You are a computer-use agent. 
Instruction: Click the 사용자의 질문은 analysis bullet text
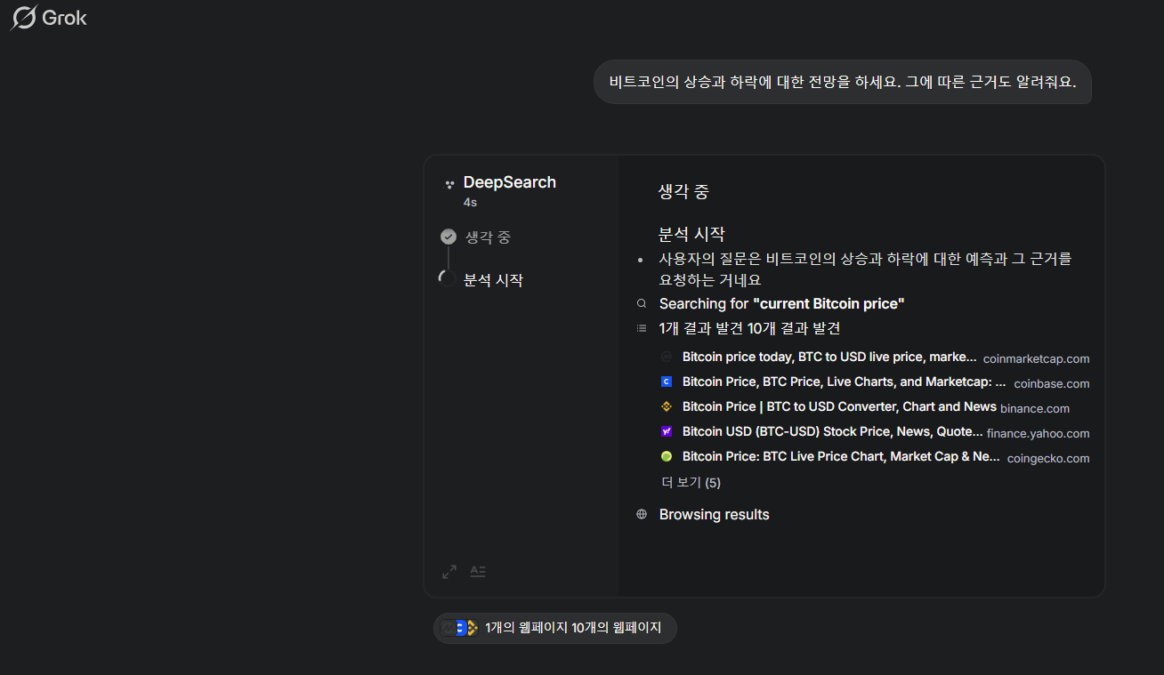tap(865, 269)
